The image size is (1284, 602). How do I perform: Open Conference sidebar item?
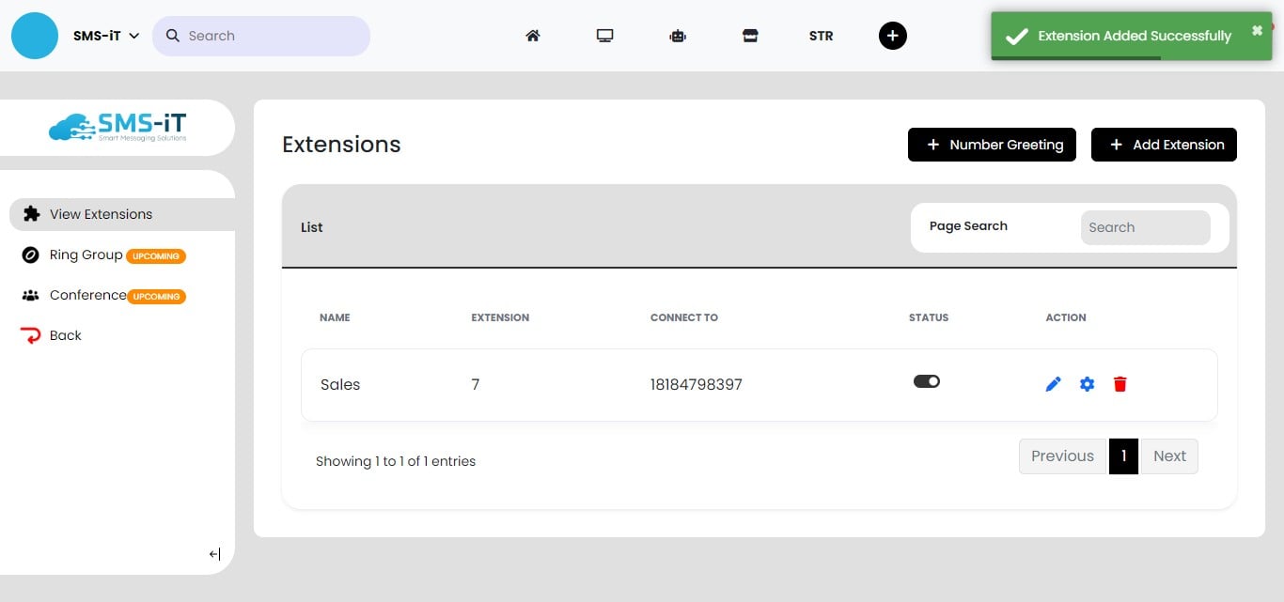click(87, 295)
